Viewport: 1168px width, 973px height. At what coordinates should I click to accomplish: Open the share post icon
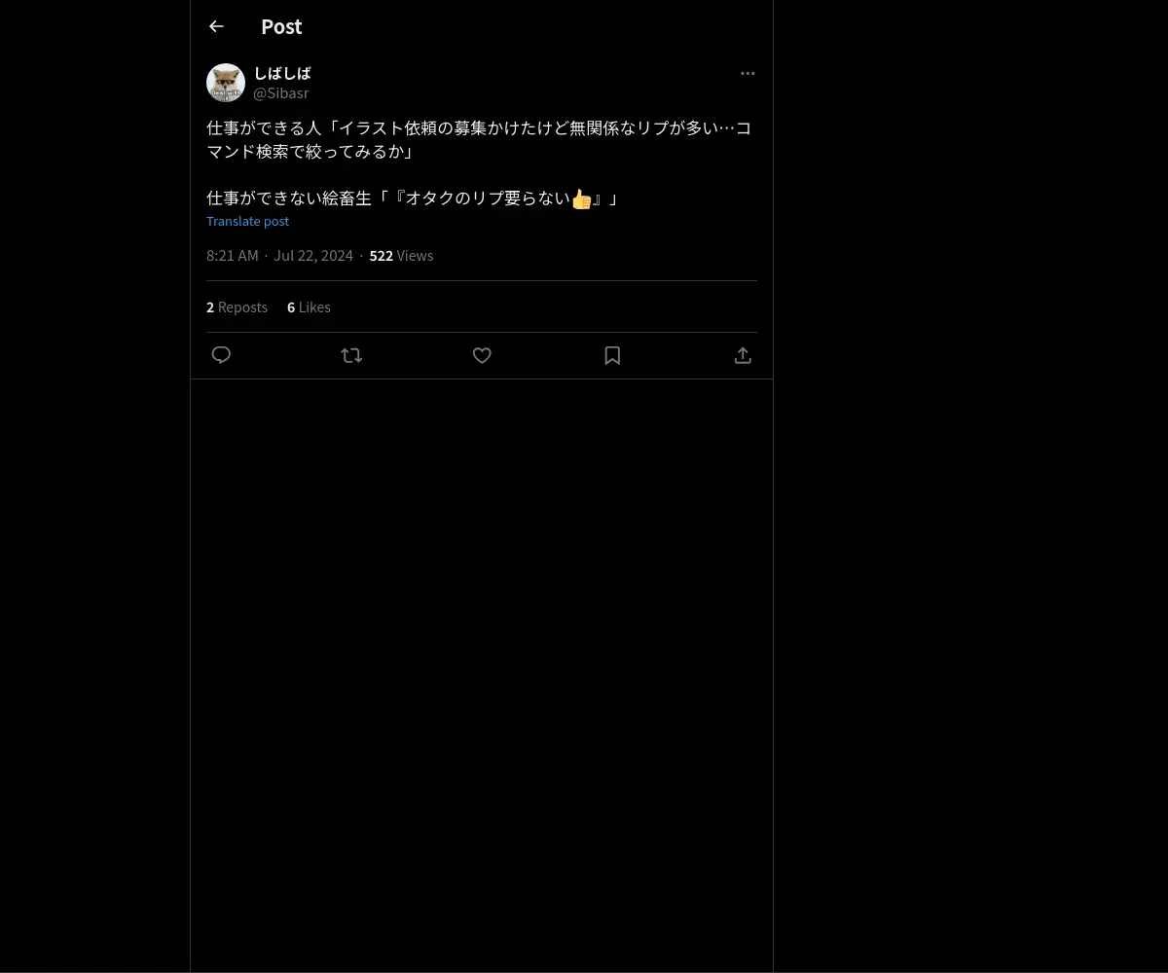(x=743, y=355)
